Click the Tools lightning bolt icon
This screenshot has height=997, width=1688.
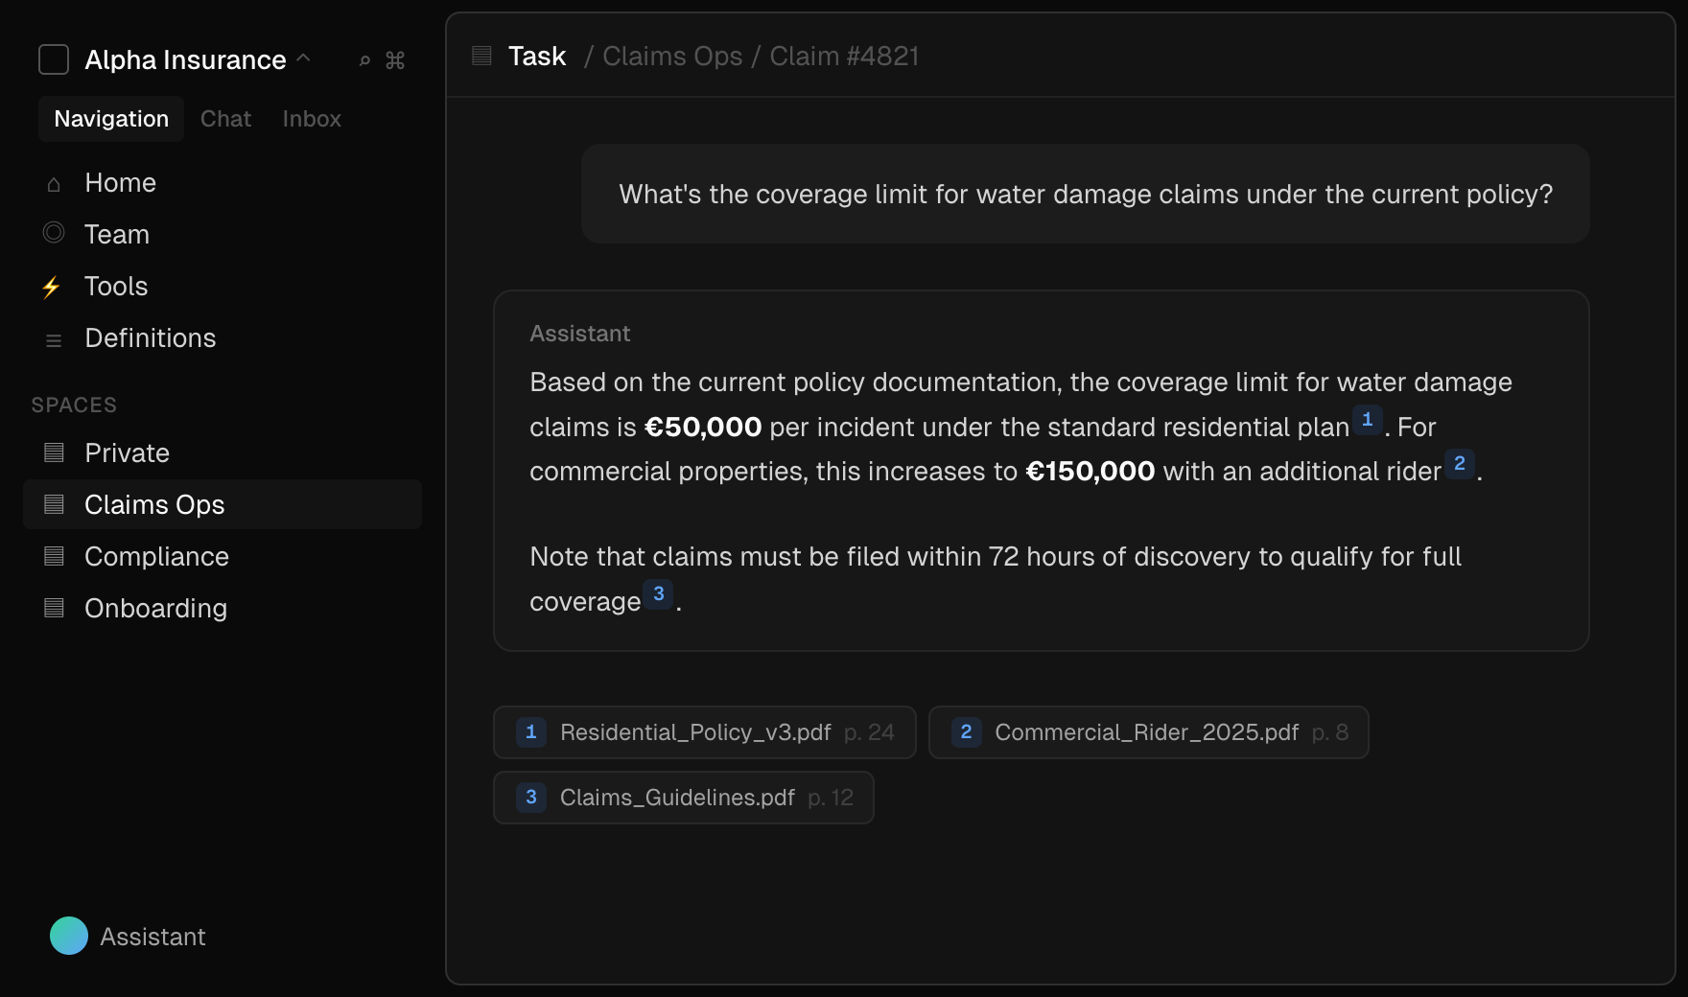(x=52, y=287)
